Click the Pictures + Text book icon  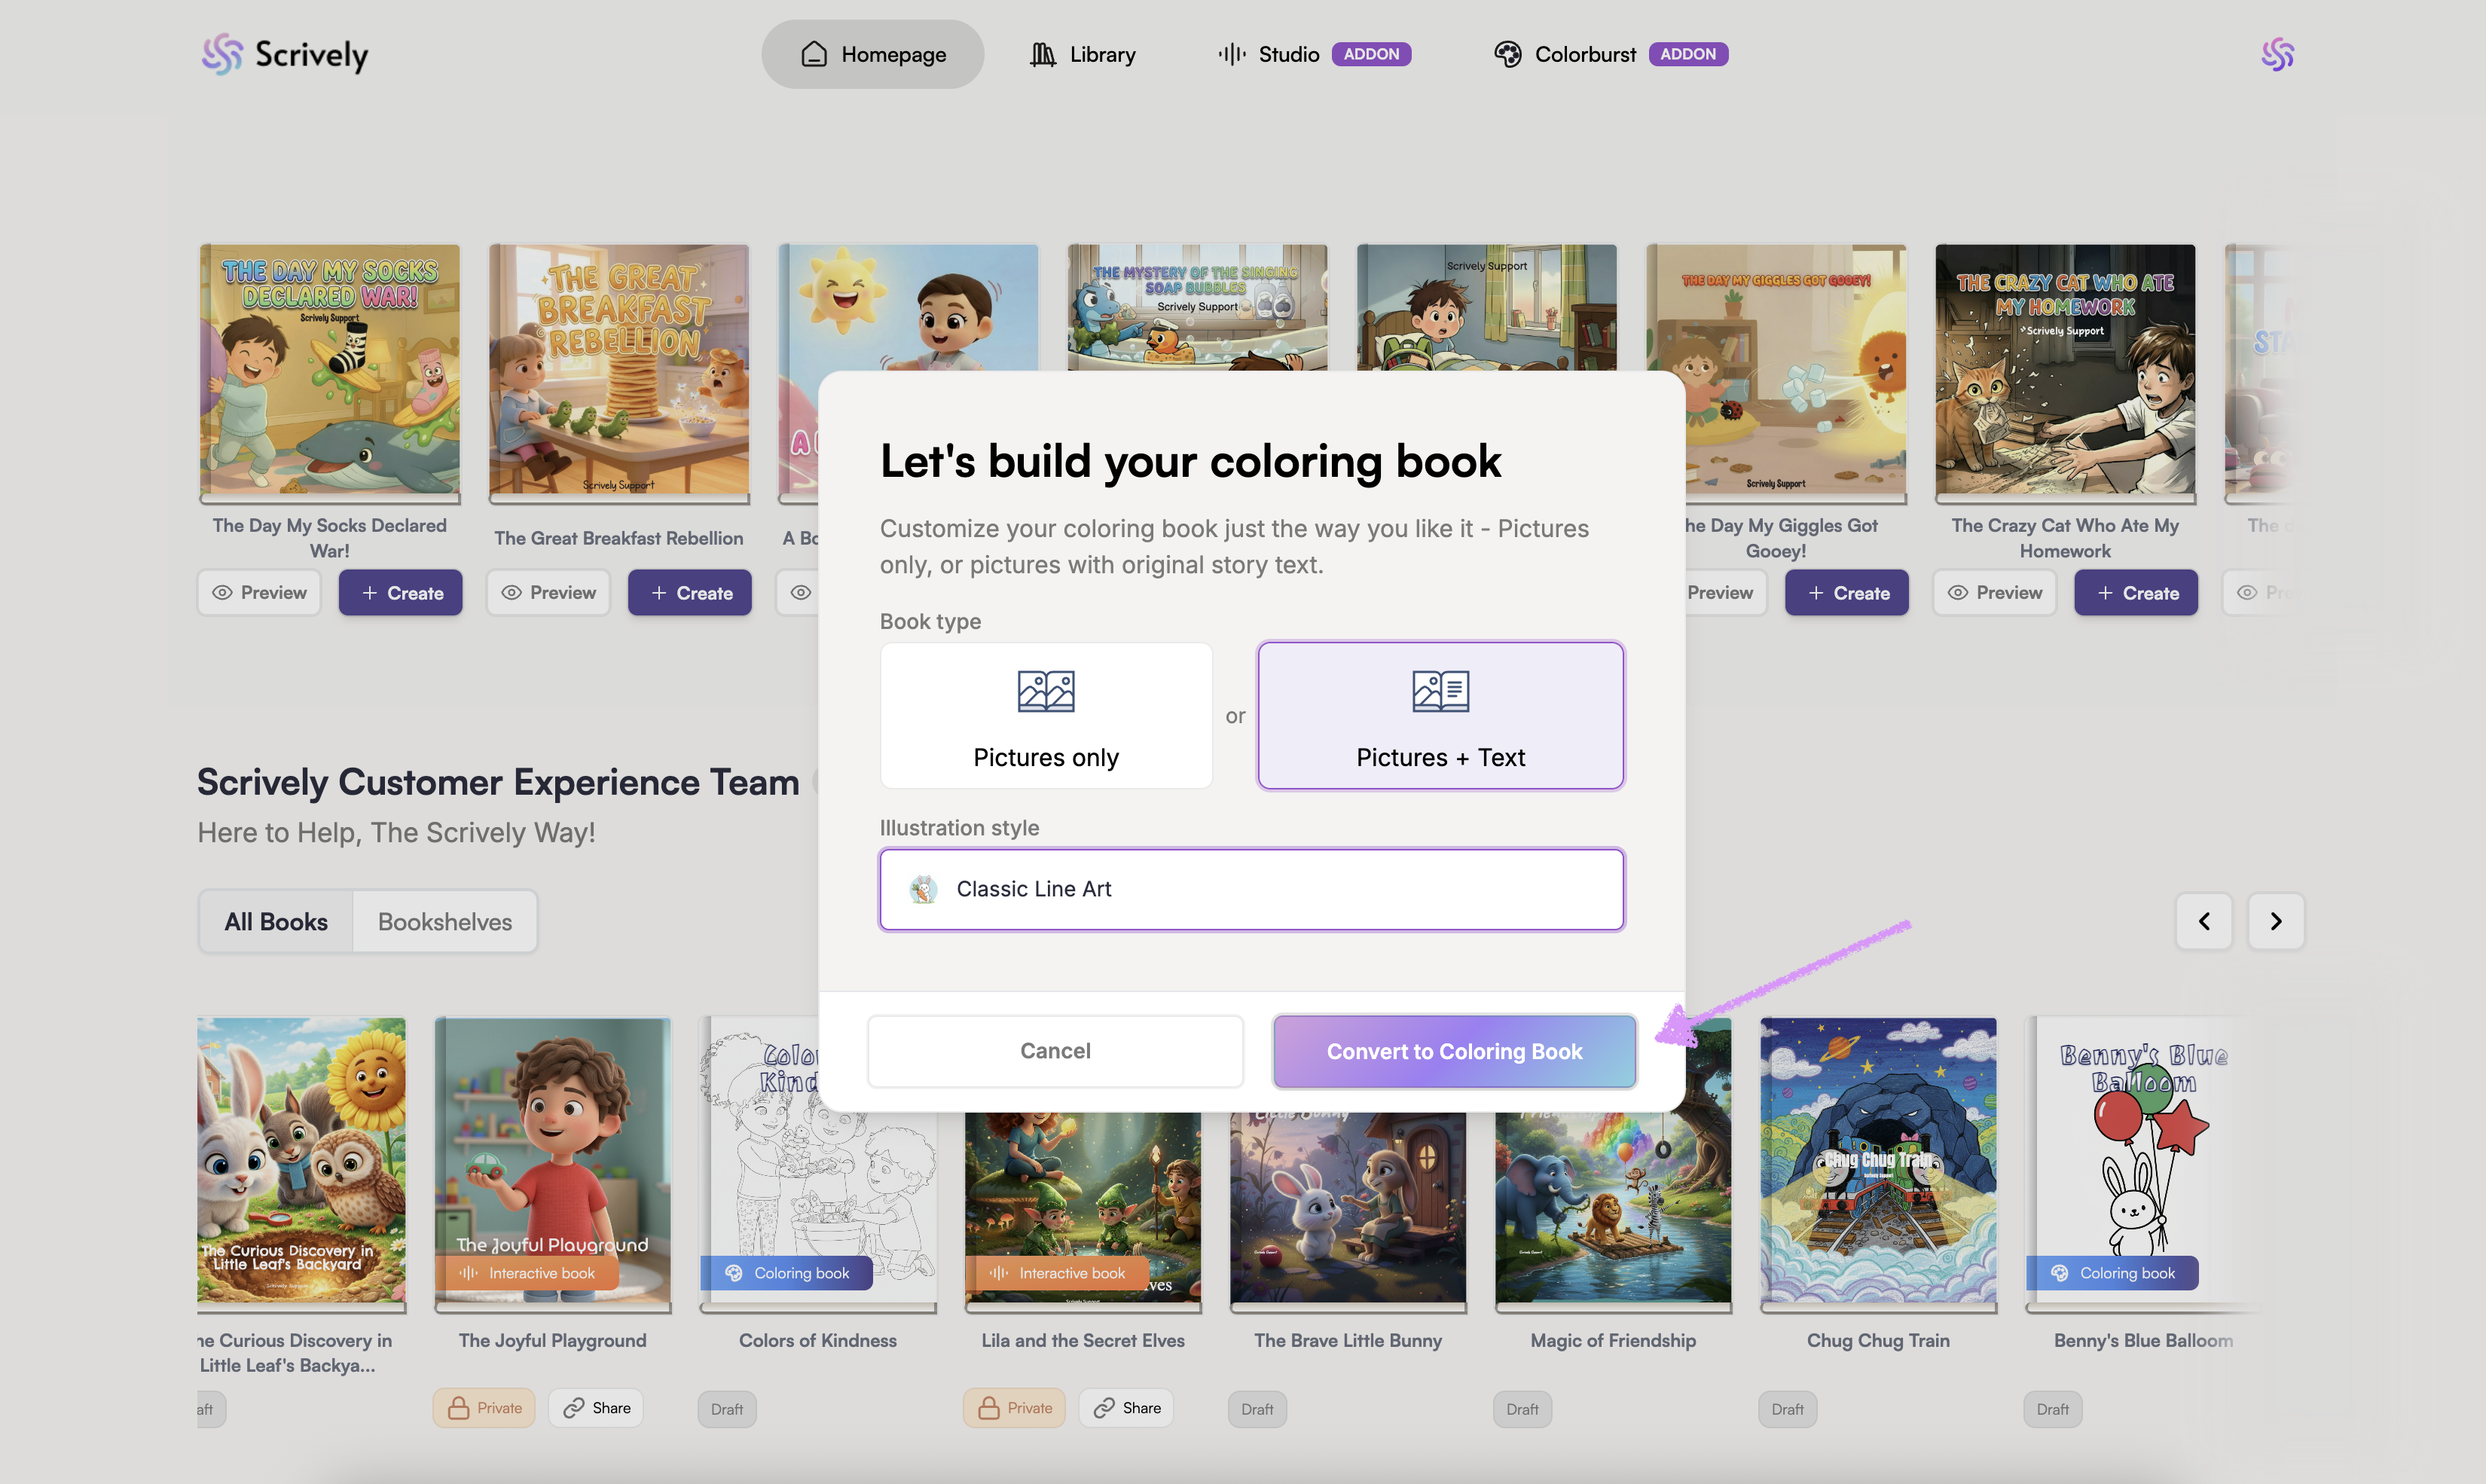(x=1440, y=691)
